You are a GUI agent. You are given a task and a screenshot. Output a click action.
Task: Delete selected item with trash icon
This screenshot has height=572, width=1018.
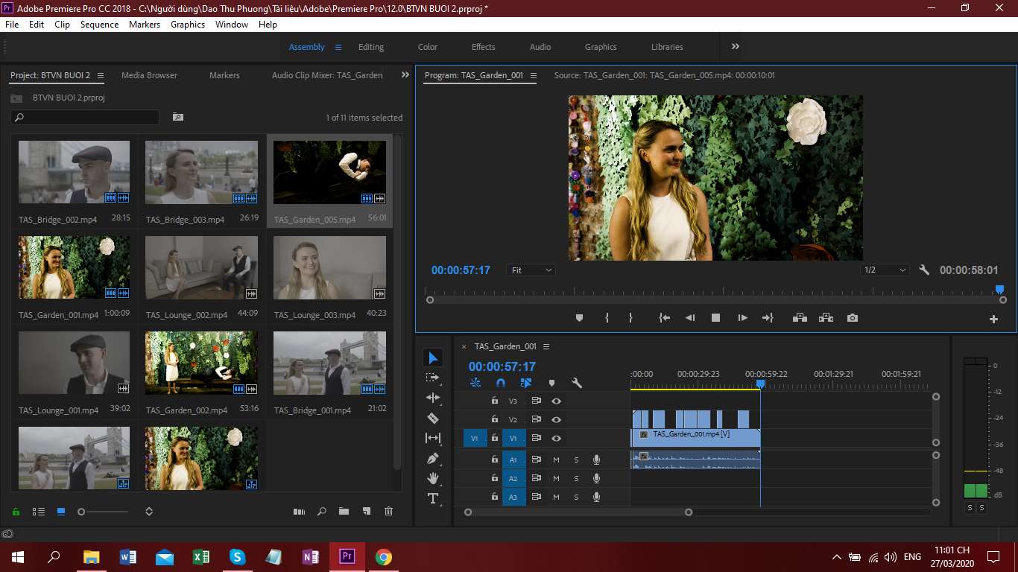point(388,512)
